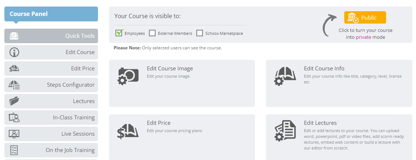Image resolution: width=416 pixels, height=160 pixels.
Task: Switch course to private via Public button
Action: (365, 17)
